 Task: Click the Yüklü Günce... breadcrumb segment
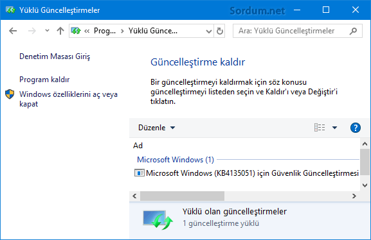click(x=153, y=31)
